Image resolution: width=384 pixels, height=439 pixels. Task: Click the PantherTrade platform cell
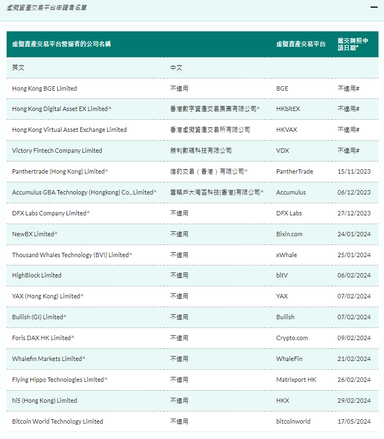(294, 171)
